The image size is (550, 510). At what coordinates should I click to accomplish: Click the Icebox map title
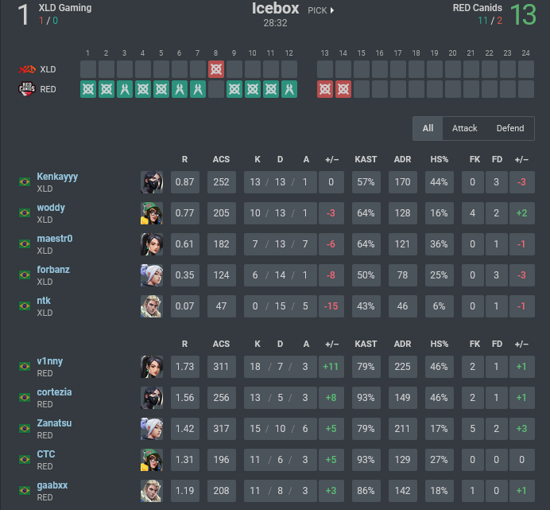[x=275, y=9]
